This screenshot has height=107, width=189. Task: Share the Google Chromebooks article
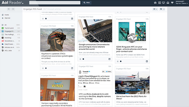pos(109,59)
